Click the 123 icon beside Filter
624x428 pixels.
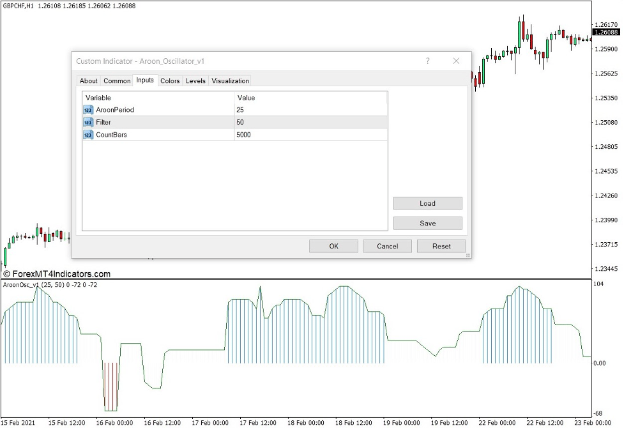point(88,122)
